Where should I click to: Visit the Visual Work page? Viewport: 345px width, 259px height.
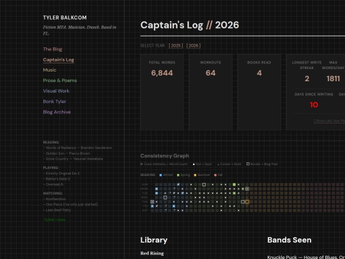pyautogui.click(x=56, y=91)
